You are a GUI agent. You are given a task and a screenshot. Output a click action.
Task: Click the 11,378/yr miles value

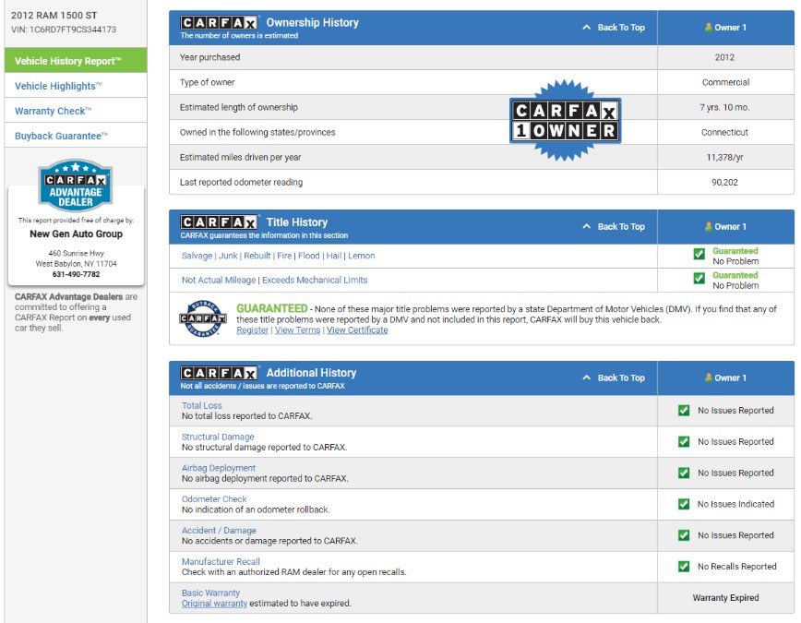(724, 157)
